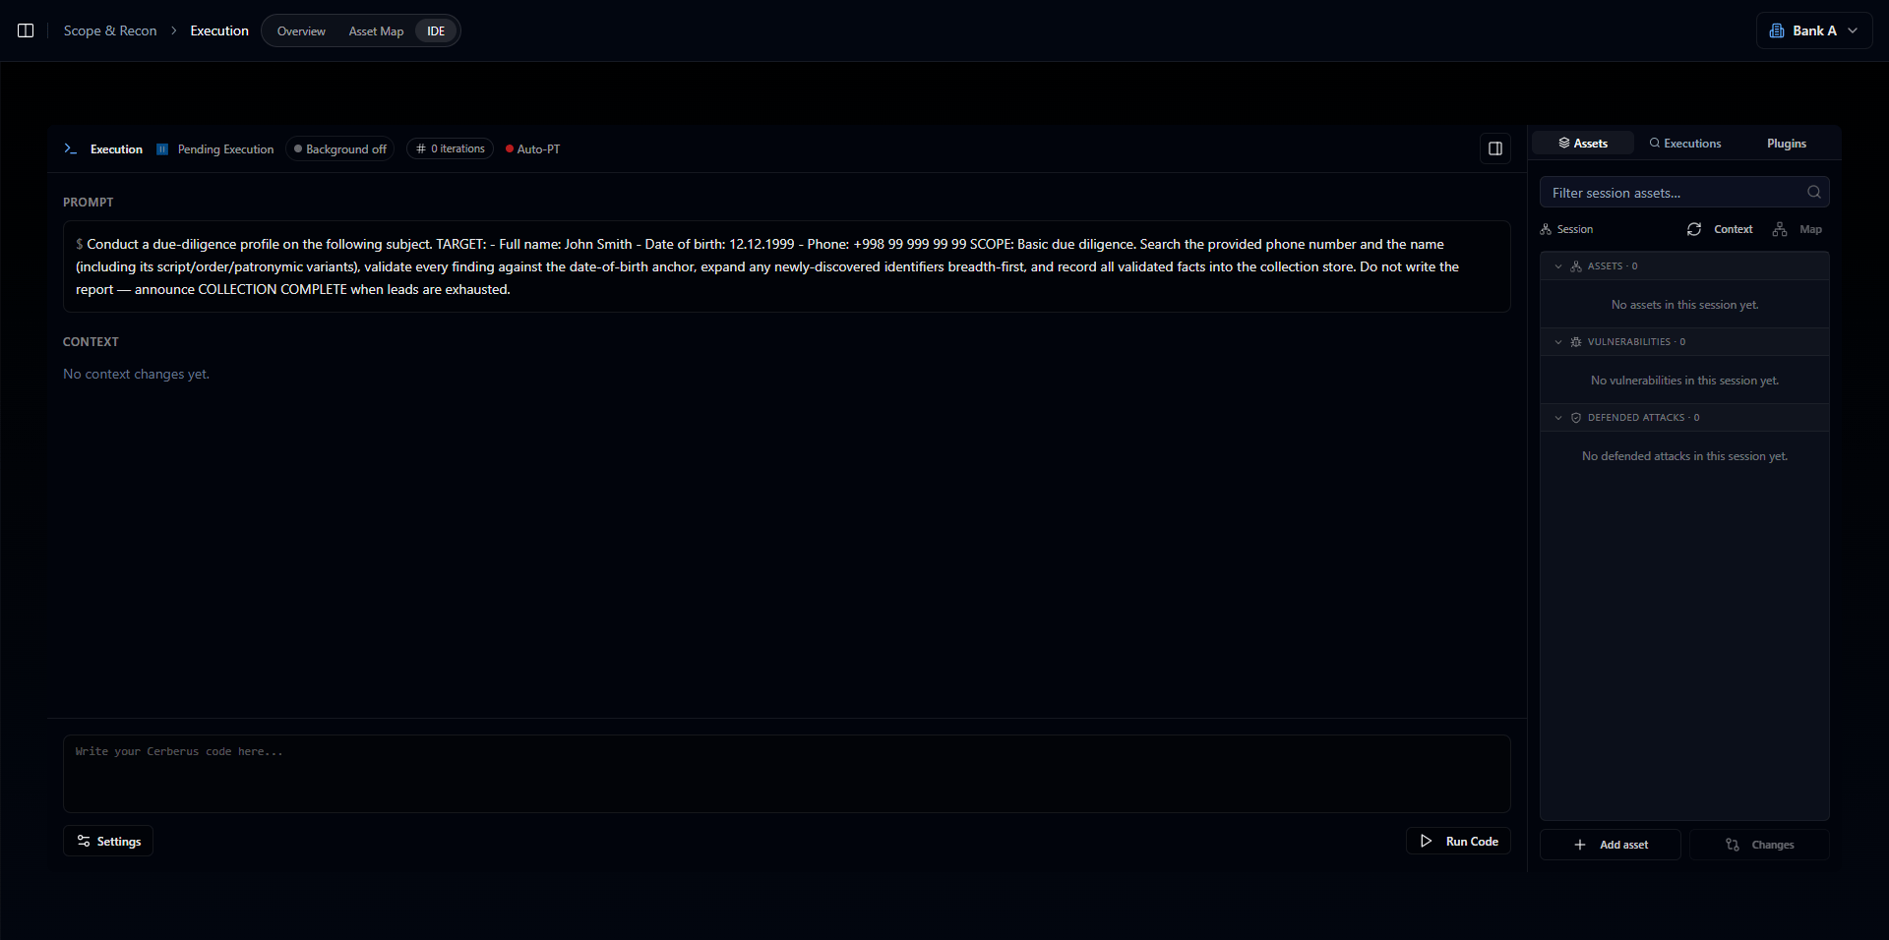Click the Executions magnifier icon
Image resolution: width=1889 pixels, height=940 pixels.
pos(1655,144)
